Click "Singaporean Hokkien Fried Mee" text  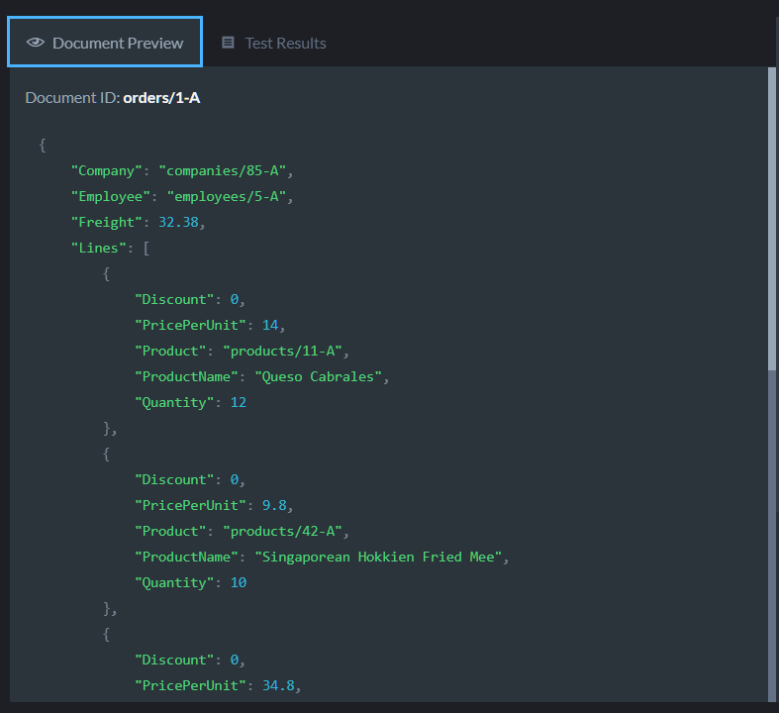(378, 557)
